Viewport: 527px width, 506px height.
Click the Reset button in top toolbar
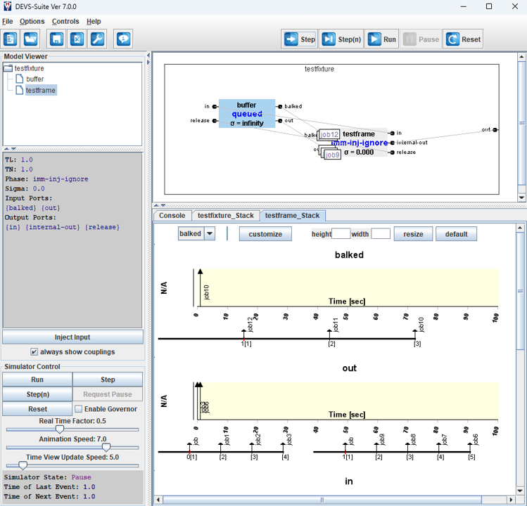click(463, 39)
